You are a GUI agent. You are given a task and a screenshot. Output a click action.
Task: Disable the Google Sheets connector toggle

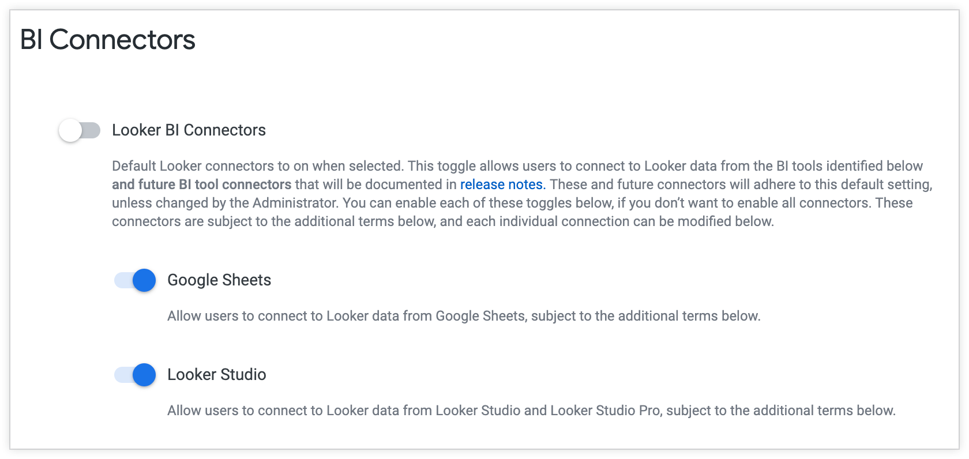point(135,280)
